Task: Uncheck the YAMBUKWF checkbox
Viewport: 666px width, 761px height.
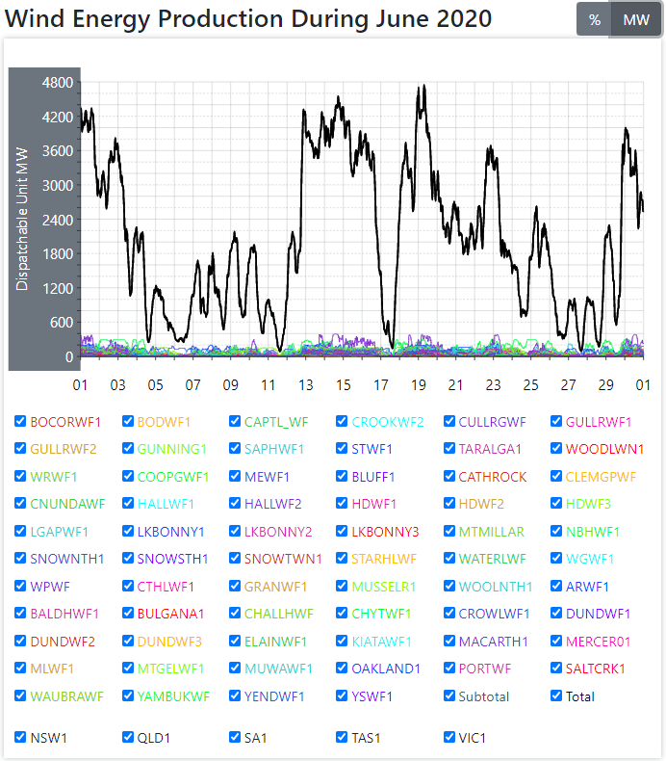Action: point(128,695)
